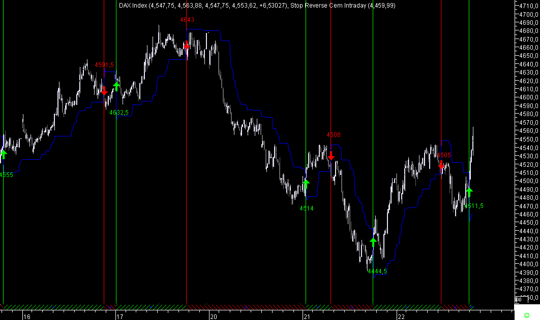Click the 4710,0 price axis label
540x320 pixels.
pyautogui.click(x=529, y=6)
